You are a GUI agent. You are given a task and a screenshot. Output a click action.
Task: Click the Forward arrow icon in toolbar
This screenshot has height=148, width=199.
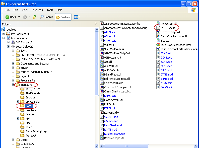[x=25, y=17]
